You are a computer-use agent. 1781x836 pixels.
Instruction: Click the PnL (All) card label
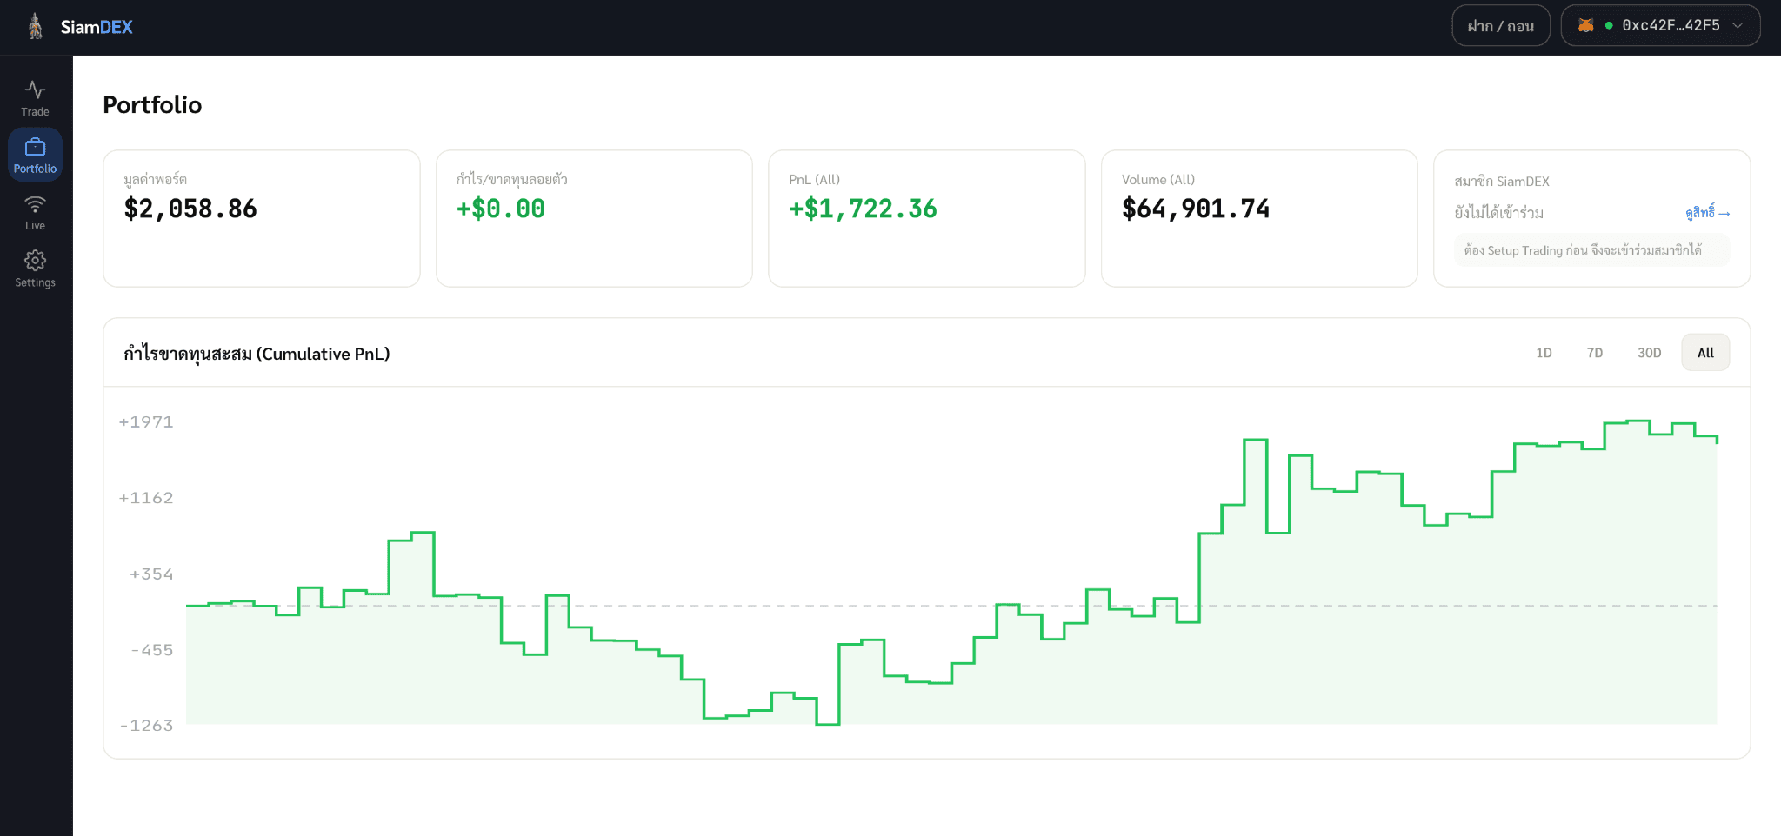pyautogui.click(x=815, y=180)
